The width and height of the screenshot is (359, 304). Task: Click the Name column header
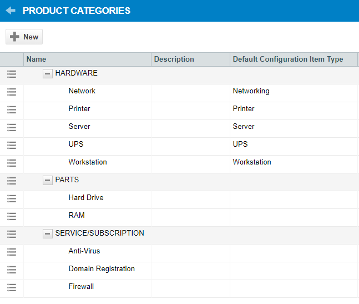[37, 59]
